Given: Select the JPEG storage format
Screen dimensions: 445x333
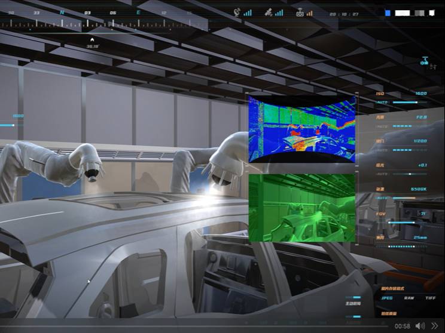Looking at the screenshot, I should coord(387,298).
